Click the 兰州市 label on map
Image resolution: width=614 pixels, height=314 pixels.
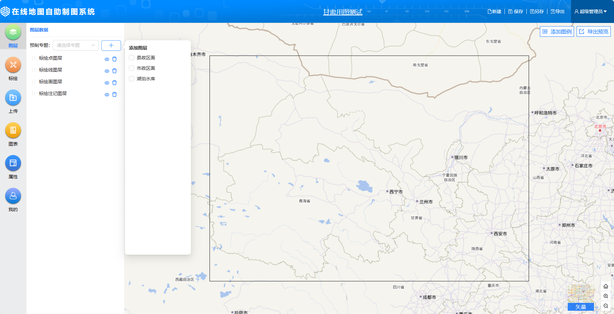coord(426,202)
